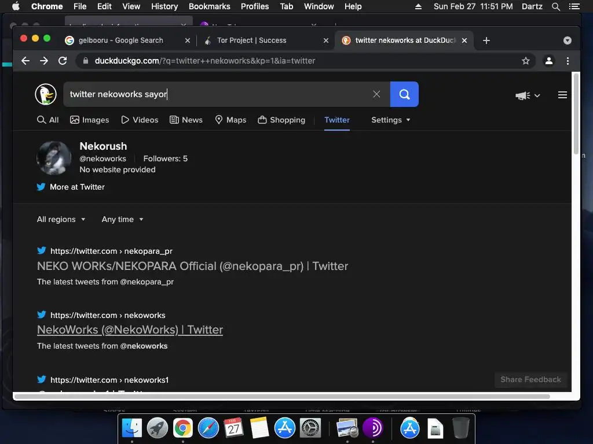Image resolution: width=593 pixels, height=444 pixels.
Task: Open the Chrome profile icon
Action: pos(549,61)
